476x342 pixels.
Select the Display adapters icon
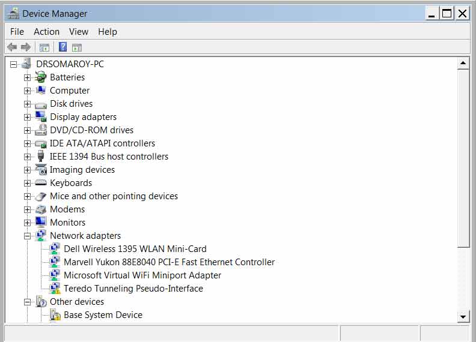(x=41, y=117)
